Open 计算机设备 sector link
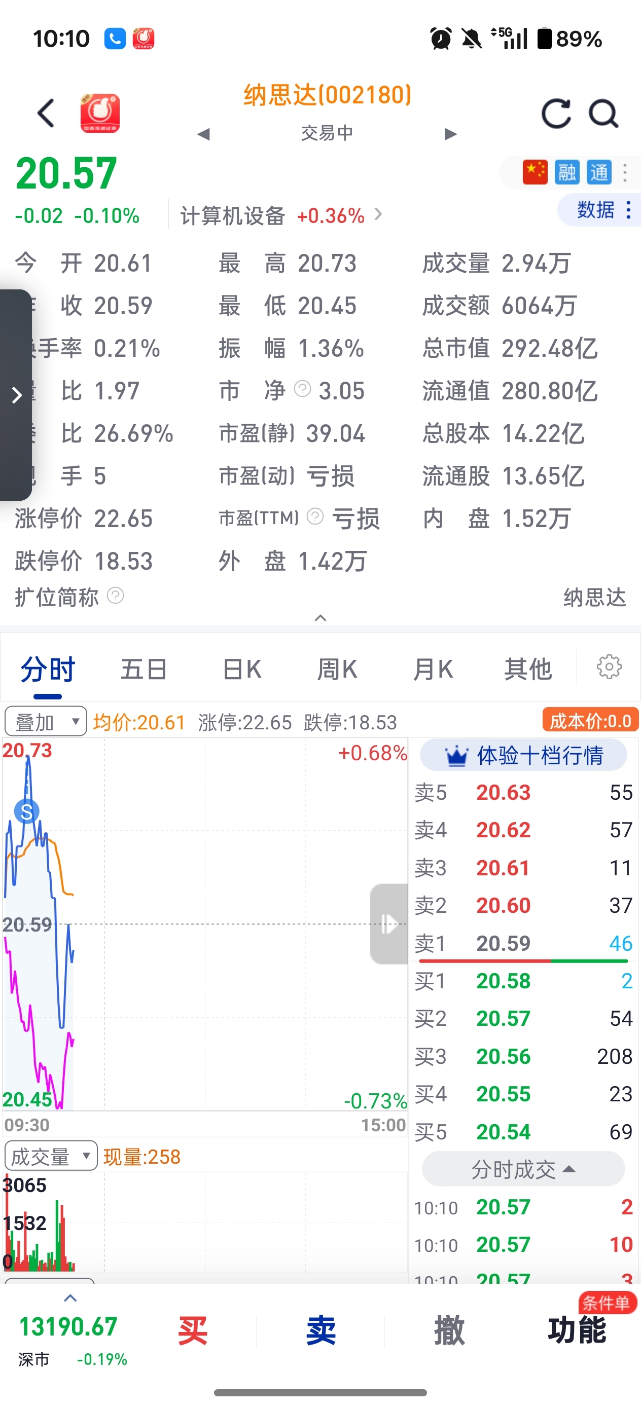This screenshot has height=1409, width=641. [x=281, y=215]
